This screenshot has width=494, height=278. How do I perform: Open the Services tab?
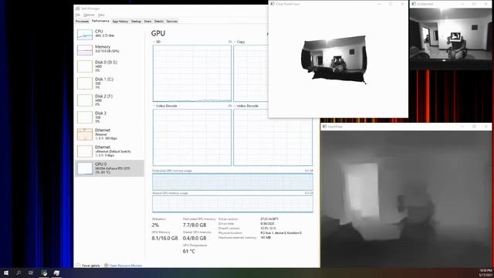(x=171, y=22)
